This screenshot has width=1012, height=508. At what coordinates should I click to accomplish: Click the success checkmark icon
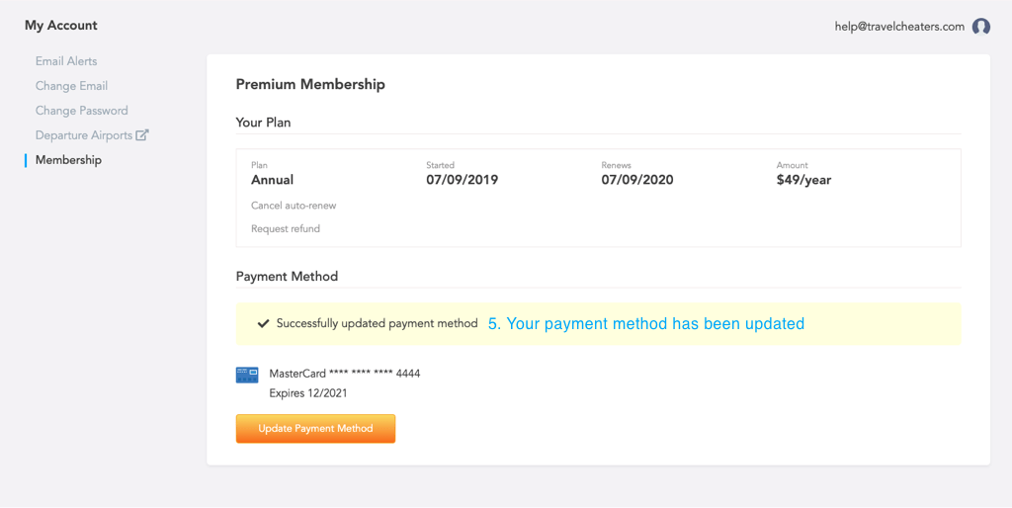pos(263,323)
